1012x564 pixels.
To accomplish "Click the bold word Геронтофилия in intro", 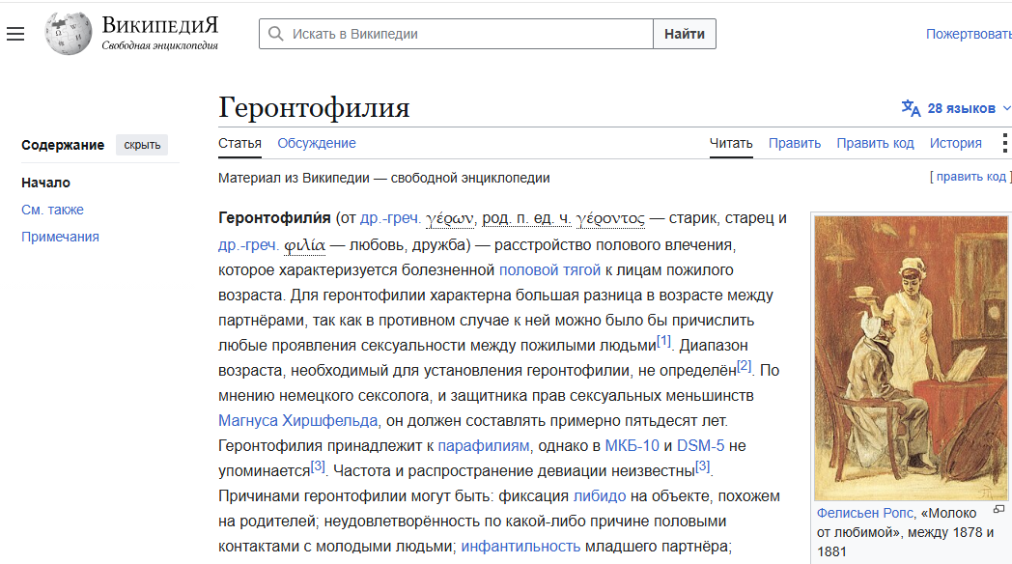I will click(274, 218).
